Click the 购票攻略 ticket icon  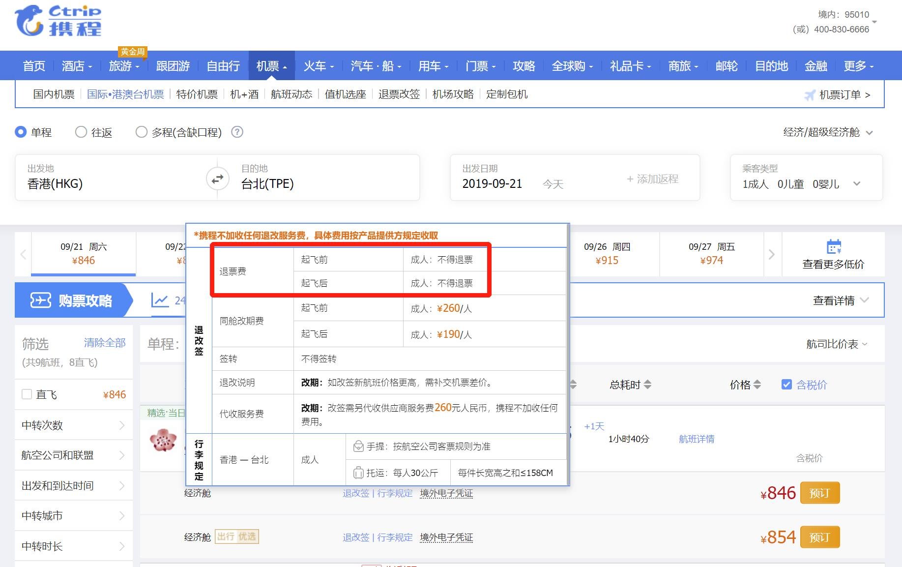[x=40, y=300]
